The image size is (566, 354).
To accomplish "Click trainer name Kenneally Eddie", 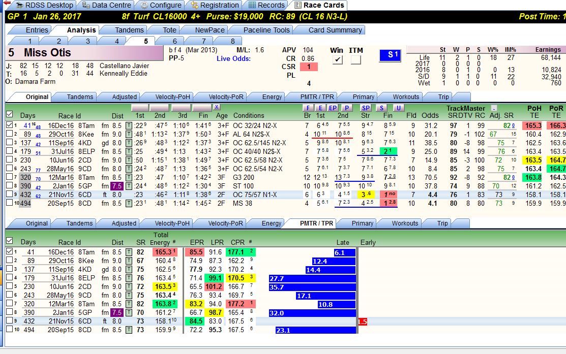I will coord(124,73).
